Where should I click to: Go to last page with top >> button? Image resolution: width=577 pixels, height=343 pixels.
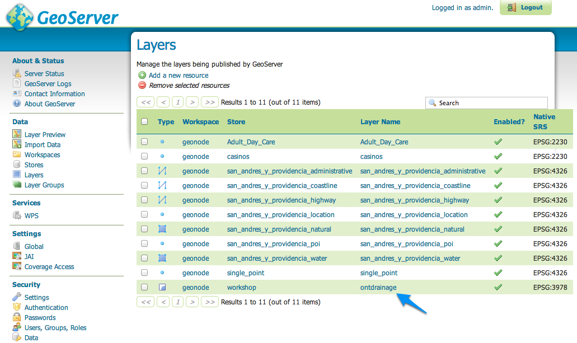point(210,102)
